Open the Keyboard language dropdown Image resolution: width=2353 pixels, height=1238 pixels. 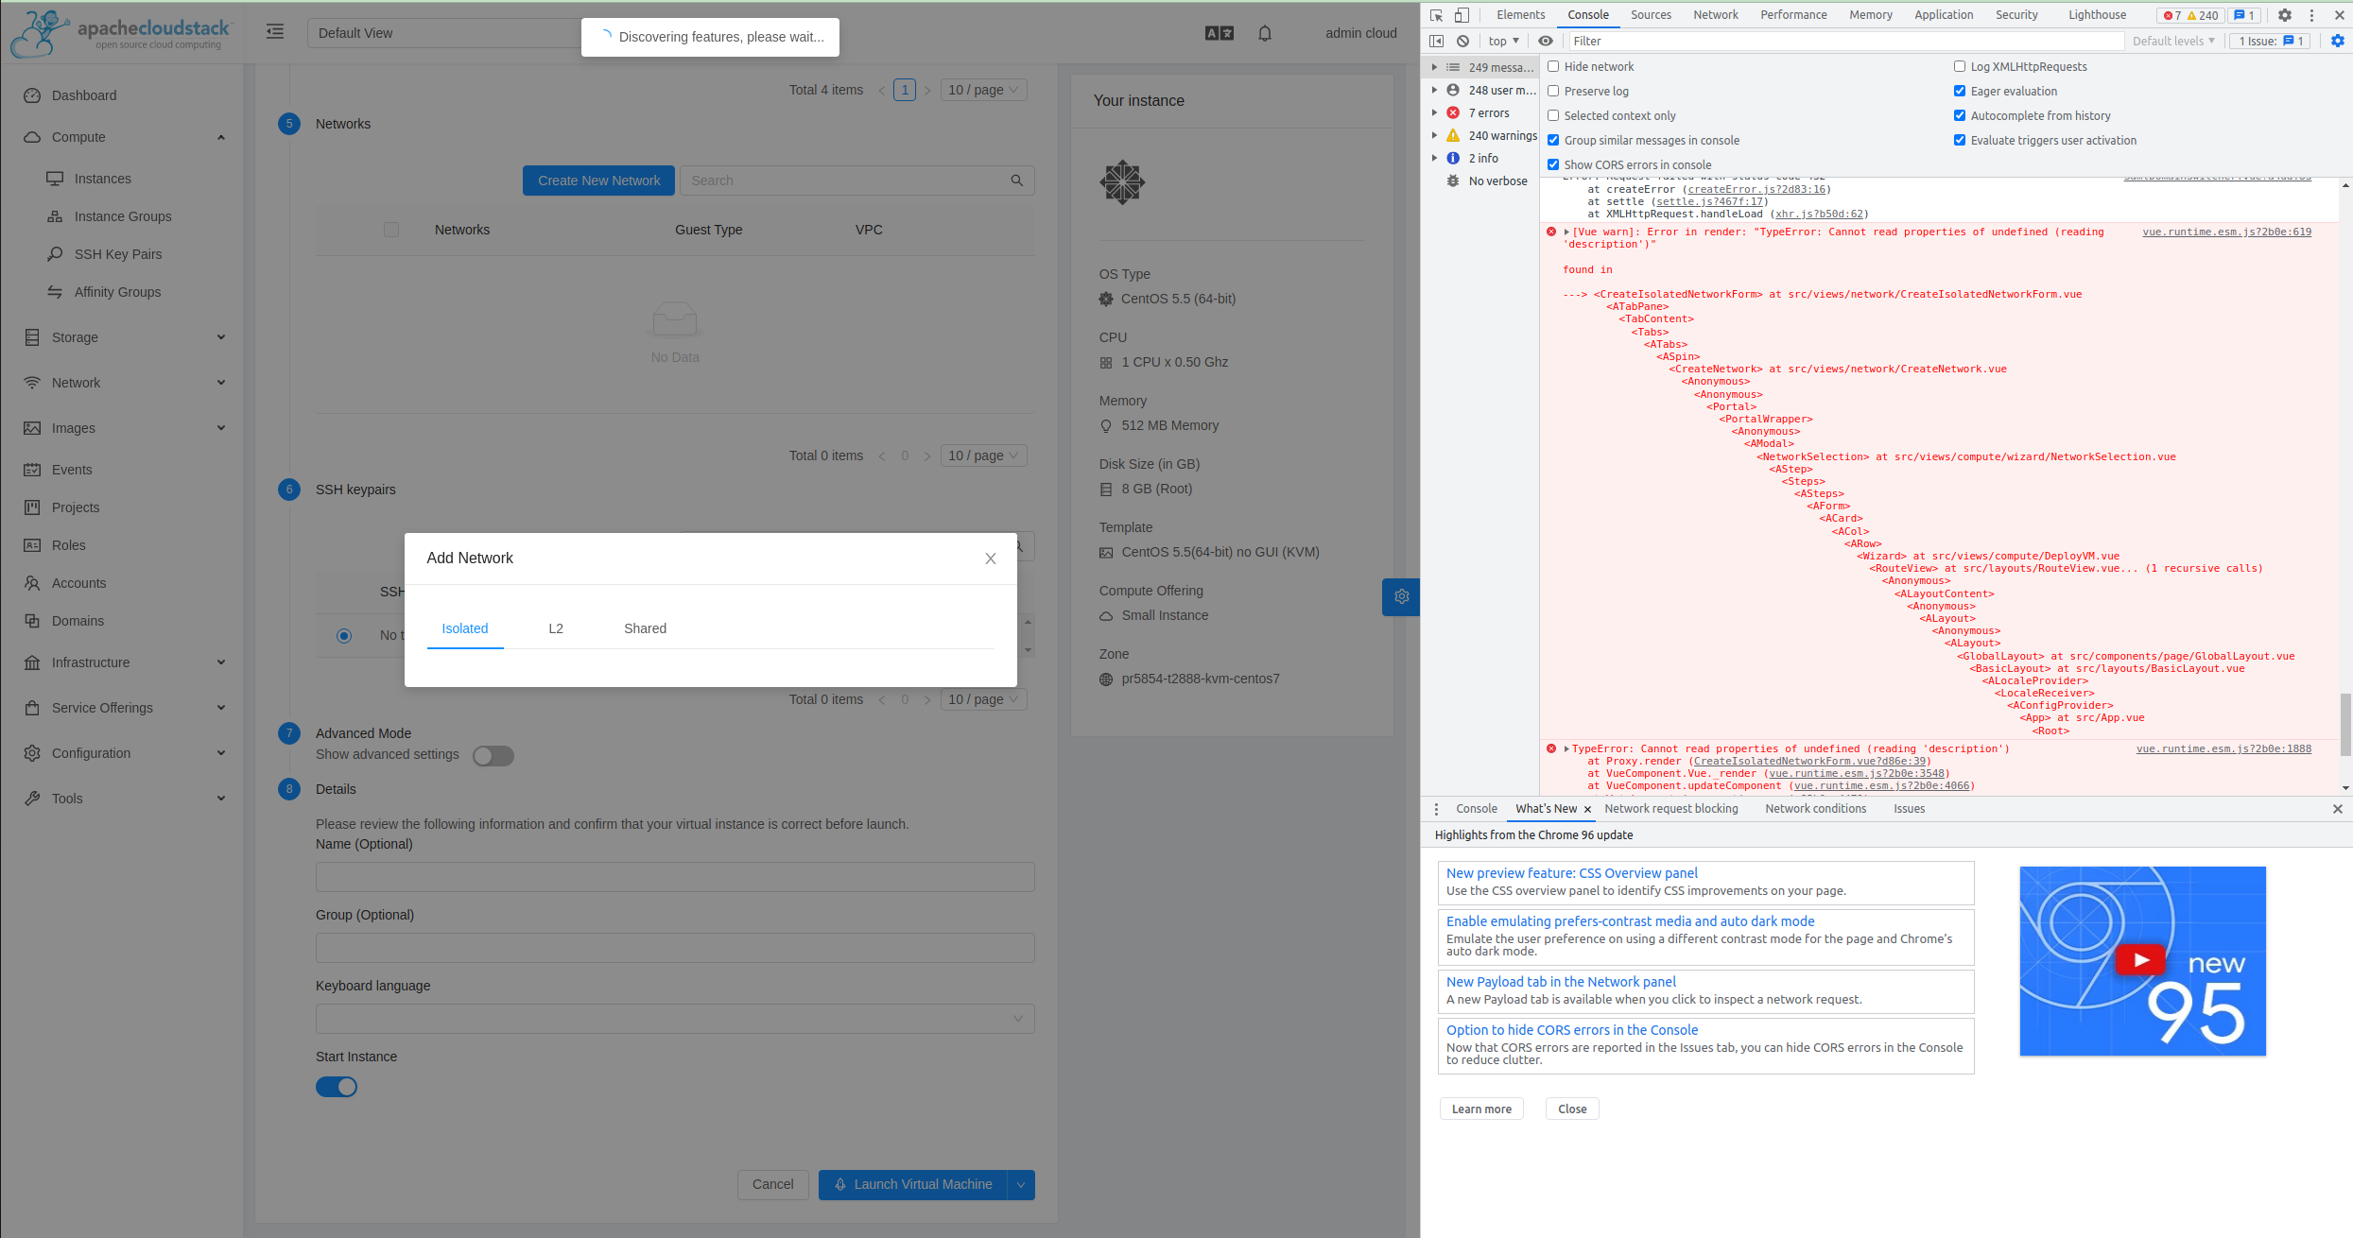click(674, 1019)
